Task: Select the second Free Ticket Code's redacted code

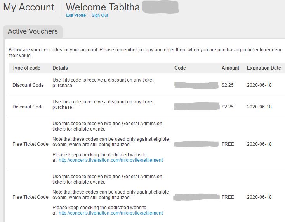Action: point(196,197)
